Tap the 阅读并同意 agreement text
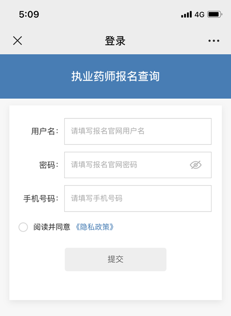Image resolution: width=231 pixels, height=316 pixels. (52, 227)
